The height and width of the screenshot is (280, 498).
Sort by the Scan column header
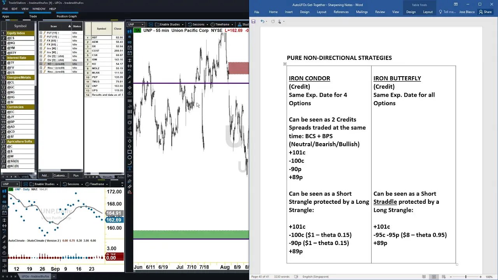click(x=55, y=26)
